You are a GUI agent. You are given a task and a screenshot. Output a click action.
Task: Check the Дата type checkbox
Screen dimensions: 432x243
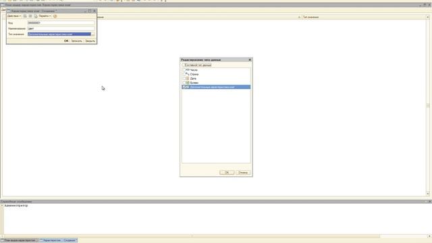click(x=184, y=78)
